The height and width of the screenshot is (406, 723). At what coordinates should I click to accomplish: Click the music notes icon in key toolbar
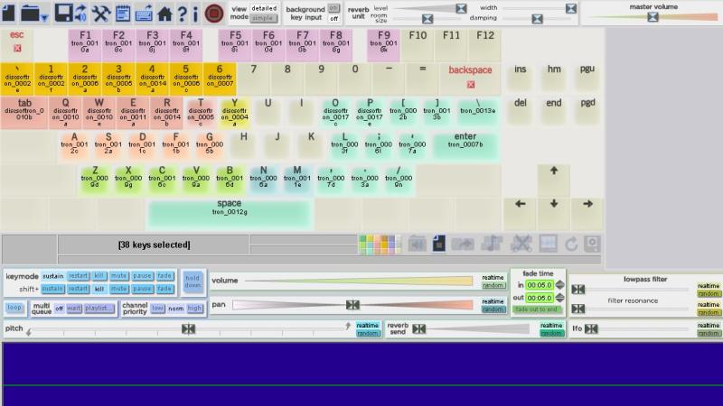click(492, 244)
